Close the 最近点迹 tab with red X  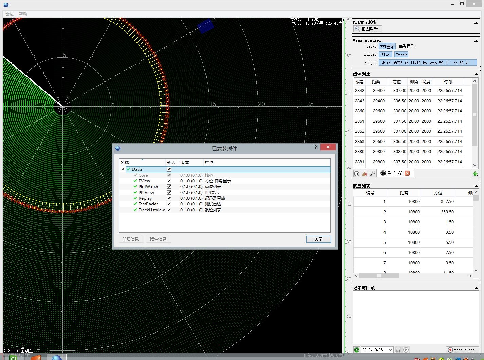click(x=407, y=173)
